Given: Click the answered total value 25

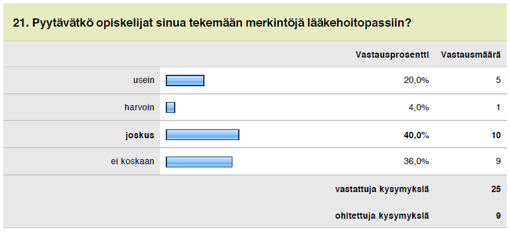Looking at the screenshot, I should (x=496, y=190).
